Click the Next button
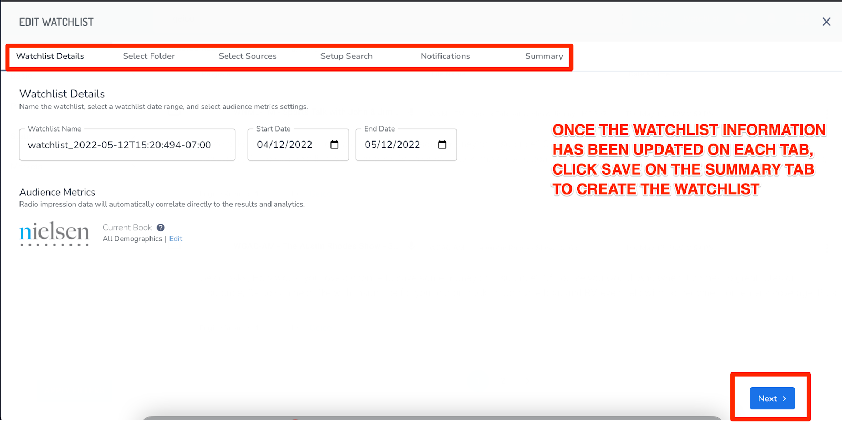 [772, 398]
